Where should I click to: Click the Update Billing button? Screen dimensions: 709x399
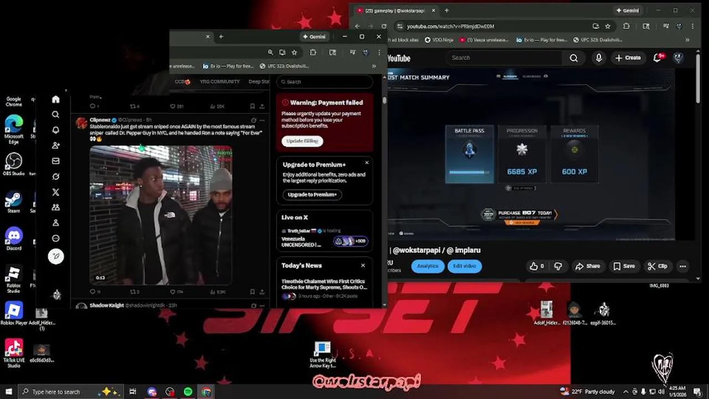tap(302, 141)
